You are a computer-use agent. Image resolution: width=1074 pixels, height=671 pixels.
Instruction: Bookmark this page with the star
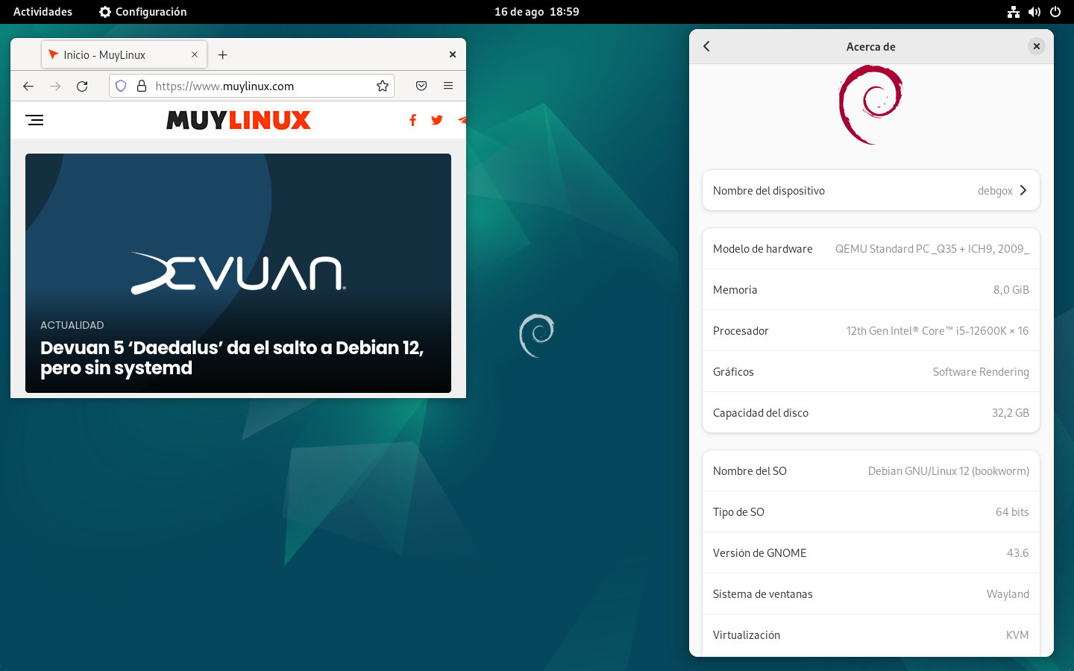[383, 86]
